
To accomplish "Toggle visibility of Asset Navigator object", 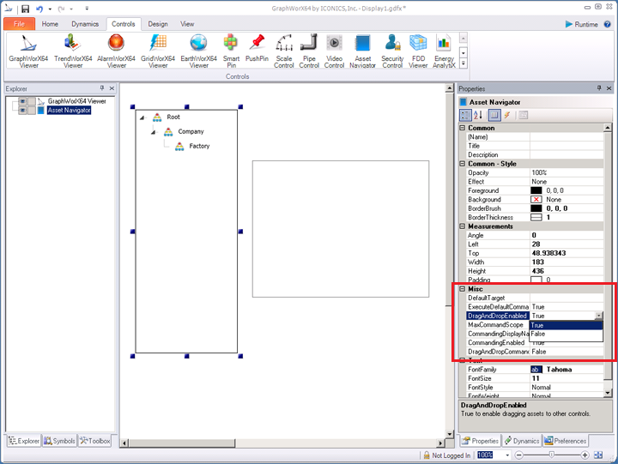I will tap(22, 111).
